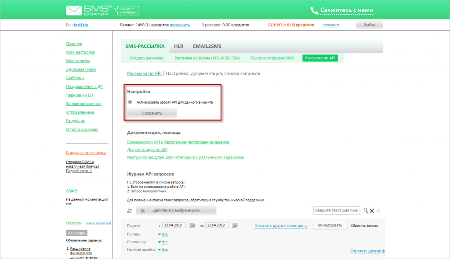The image size is (450, 259).
Task: Switch to the SMS-РАССЫЛКА tab
Action: click(x=145, y=46)
